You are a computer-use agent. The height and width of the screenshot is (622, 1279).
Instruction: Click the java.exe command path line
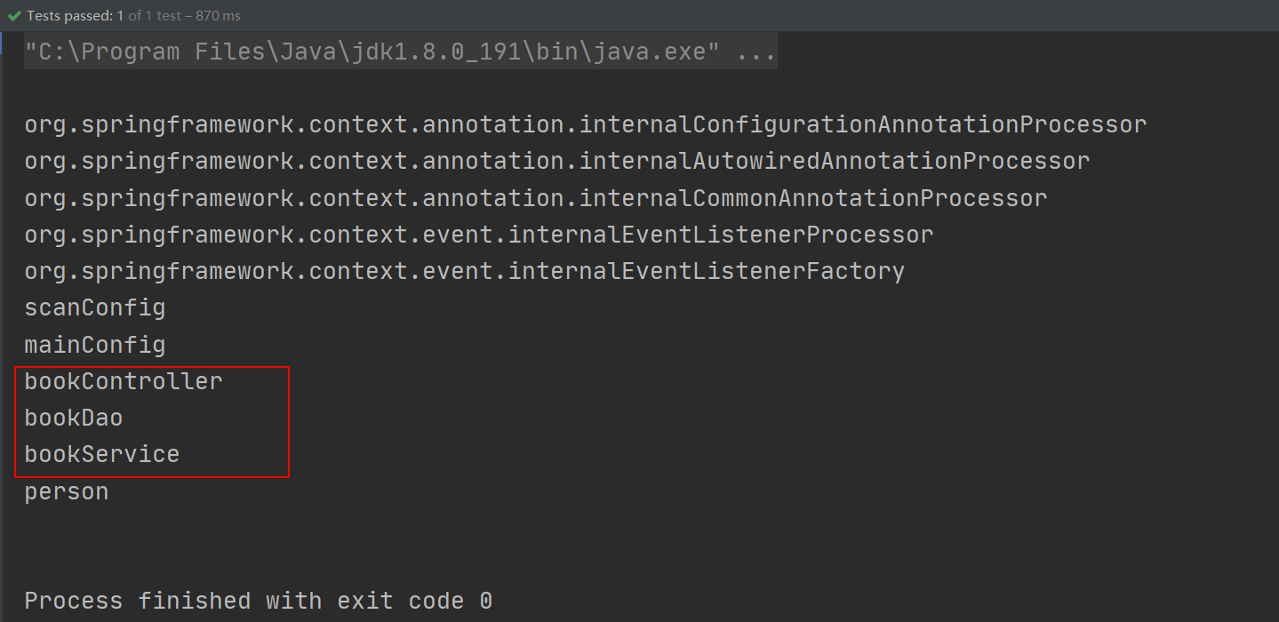pyautogui.click(x=400, y=52)
